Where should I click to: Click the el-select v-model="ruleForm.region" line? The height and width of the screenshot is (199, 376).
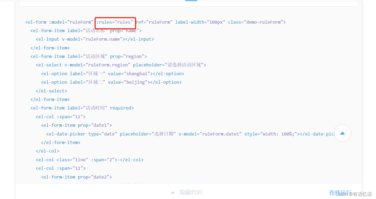tap(121, 65)
